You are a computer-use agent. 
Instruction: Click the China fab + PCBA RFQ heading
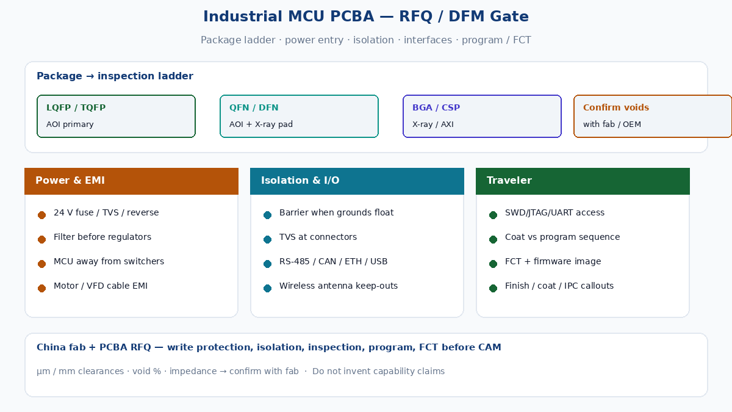[269, 347]
